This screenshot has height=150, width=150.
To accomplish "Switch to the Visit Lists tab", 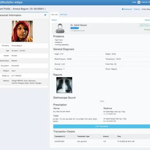I will click(x=55, y=15).
